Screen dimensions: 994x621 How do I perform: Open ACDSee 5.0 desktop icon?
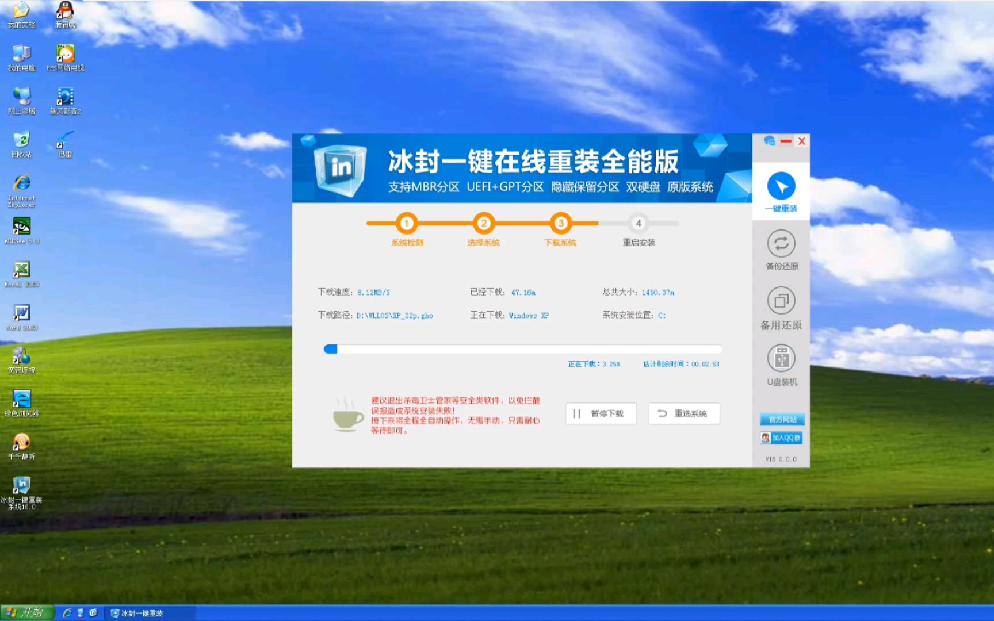click(21, 231)
